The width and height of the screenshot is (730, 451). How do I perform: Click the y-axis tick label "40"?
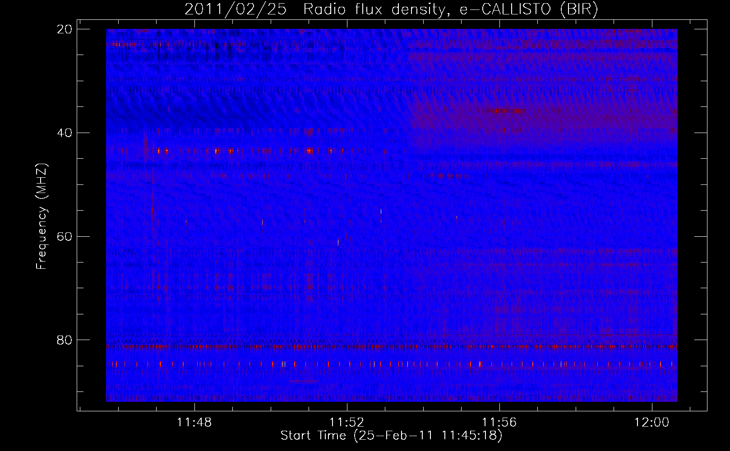tap(65, 133)
